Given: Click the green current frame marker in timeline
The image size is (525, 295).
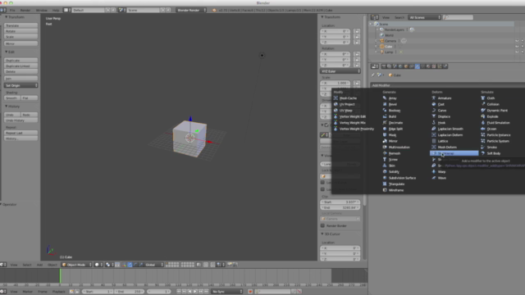Looking at the screenshot, I should [x=60, y=276].
